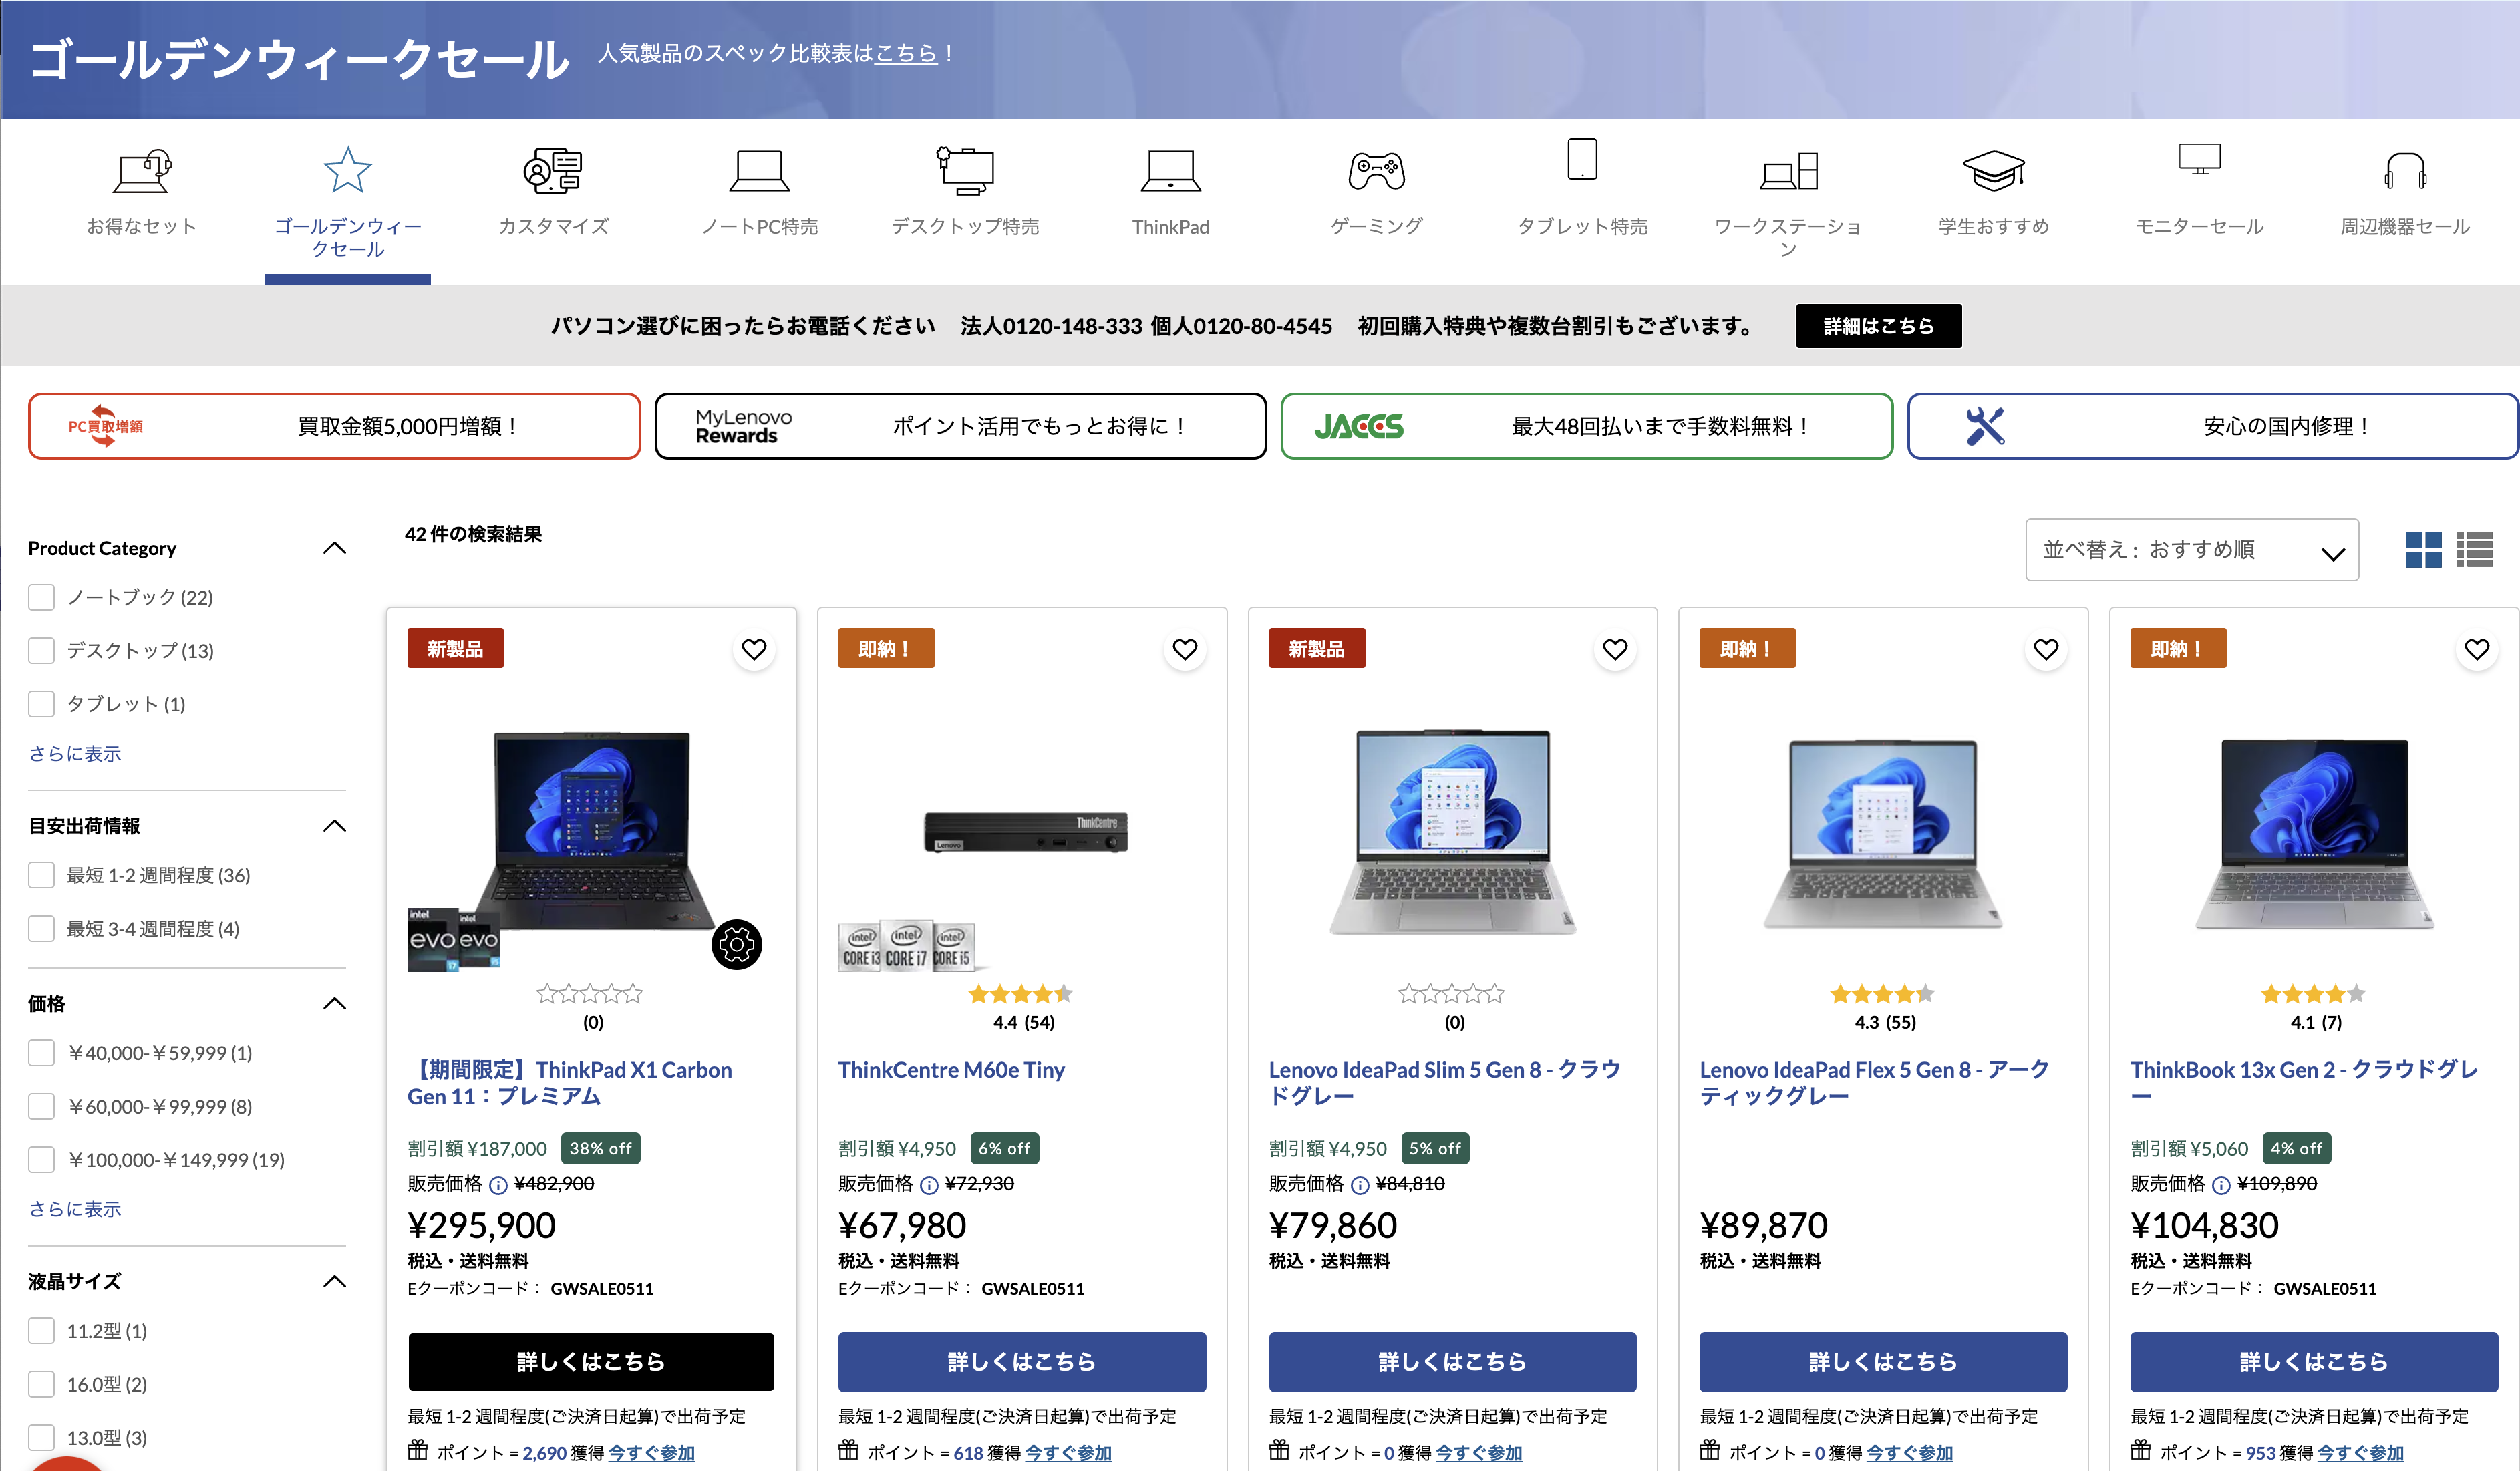Show more 価格 ranges via さらに表示
Viewport: 2520px width, 1471px height.
[x=75, y=1209]
